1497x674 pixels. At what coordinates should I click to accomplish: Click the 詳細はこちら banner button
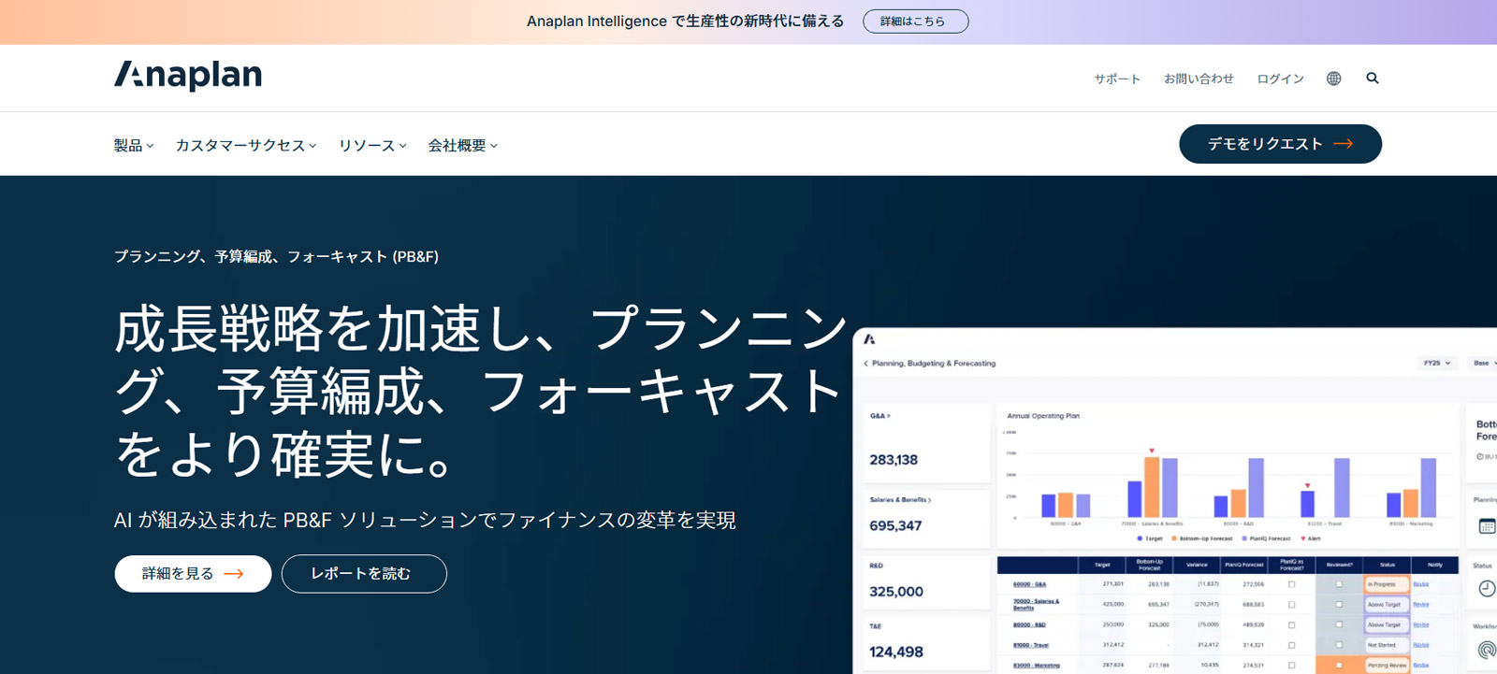pyautogui.click(x=915, y=22)
